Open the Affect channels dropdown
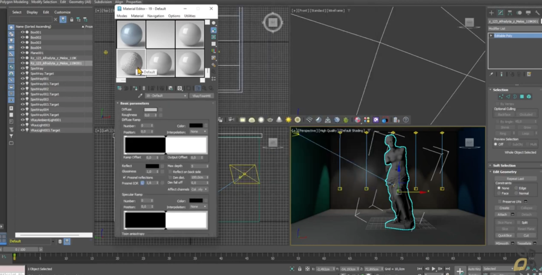Screen dimensions: 542x275 [x=199, y=189]
